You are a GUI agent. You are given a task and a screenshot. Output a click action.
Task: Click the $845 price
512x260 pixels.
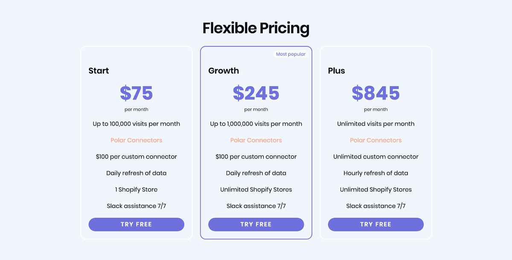[x=375, y=93]
